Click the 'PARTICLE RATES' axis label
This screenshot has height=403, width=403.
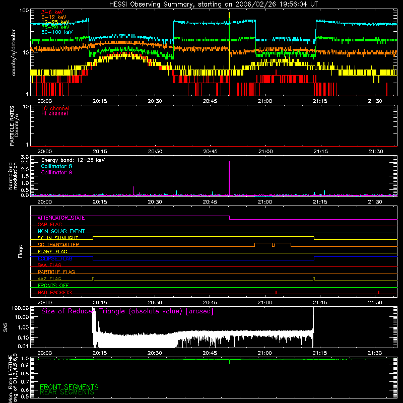coord(12,126)
